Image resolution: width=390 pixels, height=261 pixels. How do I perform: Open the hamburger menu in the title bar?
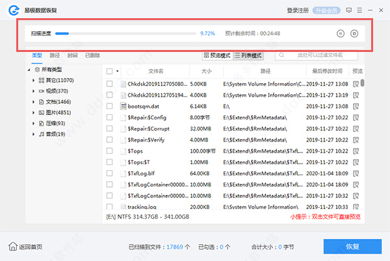359,10
